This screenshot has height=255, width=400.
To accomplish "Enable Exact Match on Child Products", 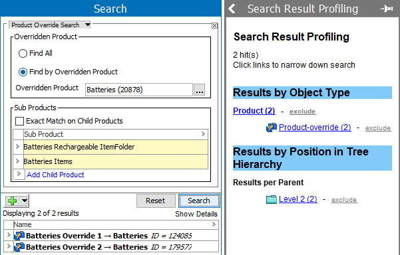I will tap(20, 121).
